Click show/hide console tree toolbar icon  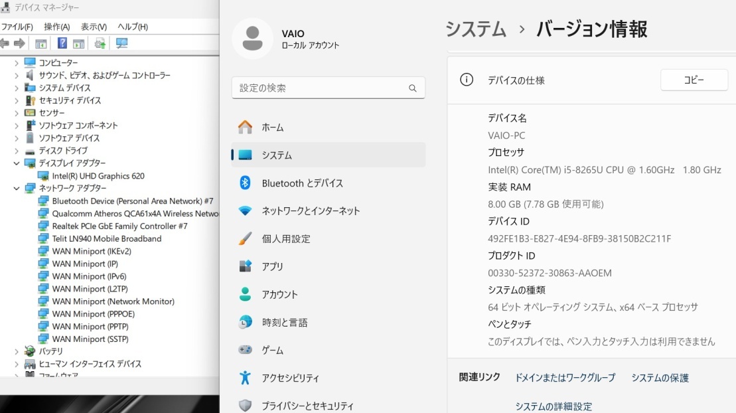(41, 44)
